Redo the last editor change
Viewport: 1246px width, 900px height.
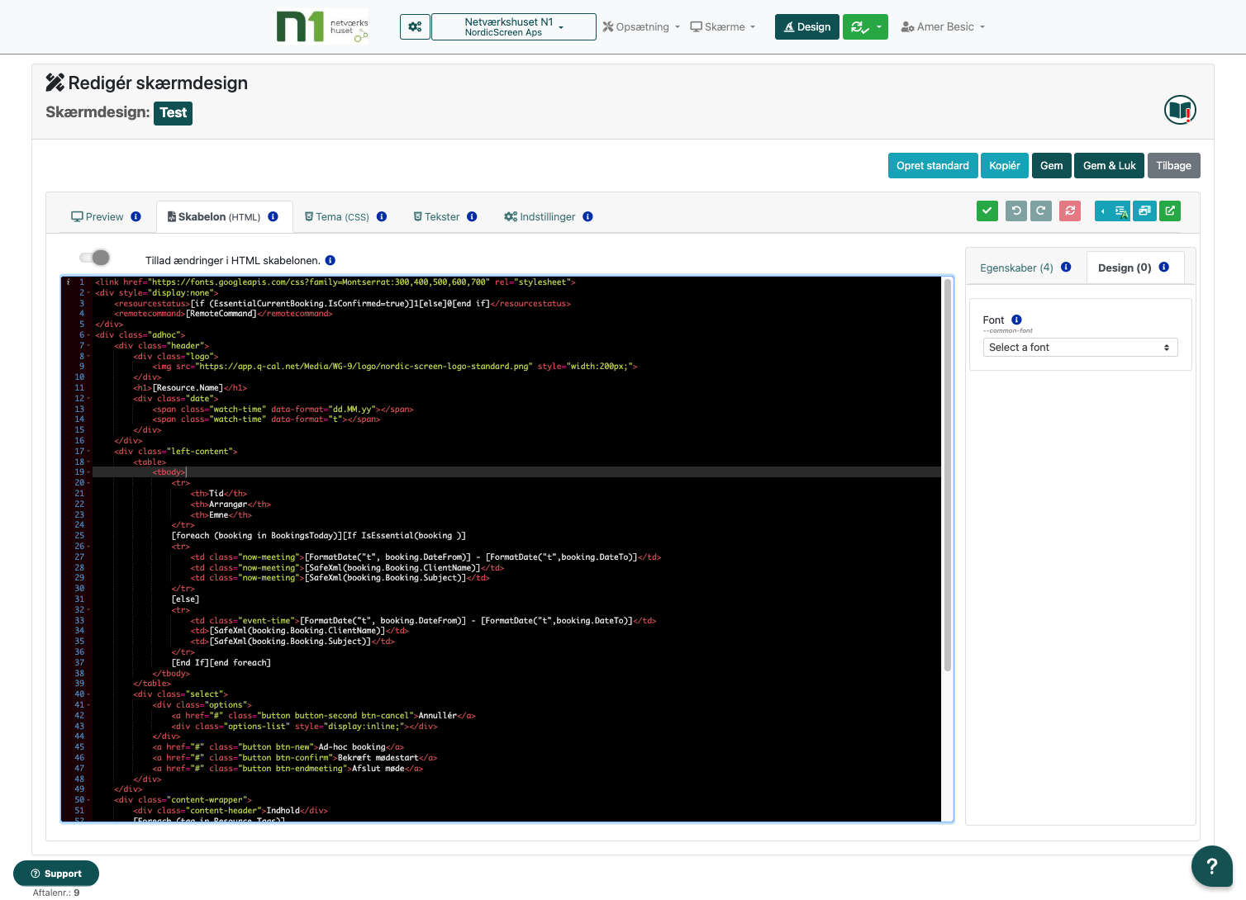(1041, 211)
